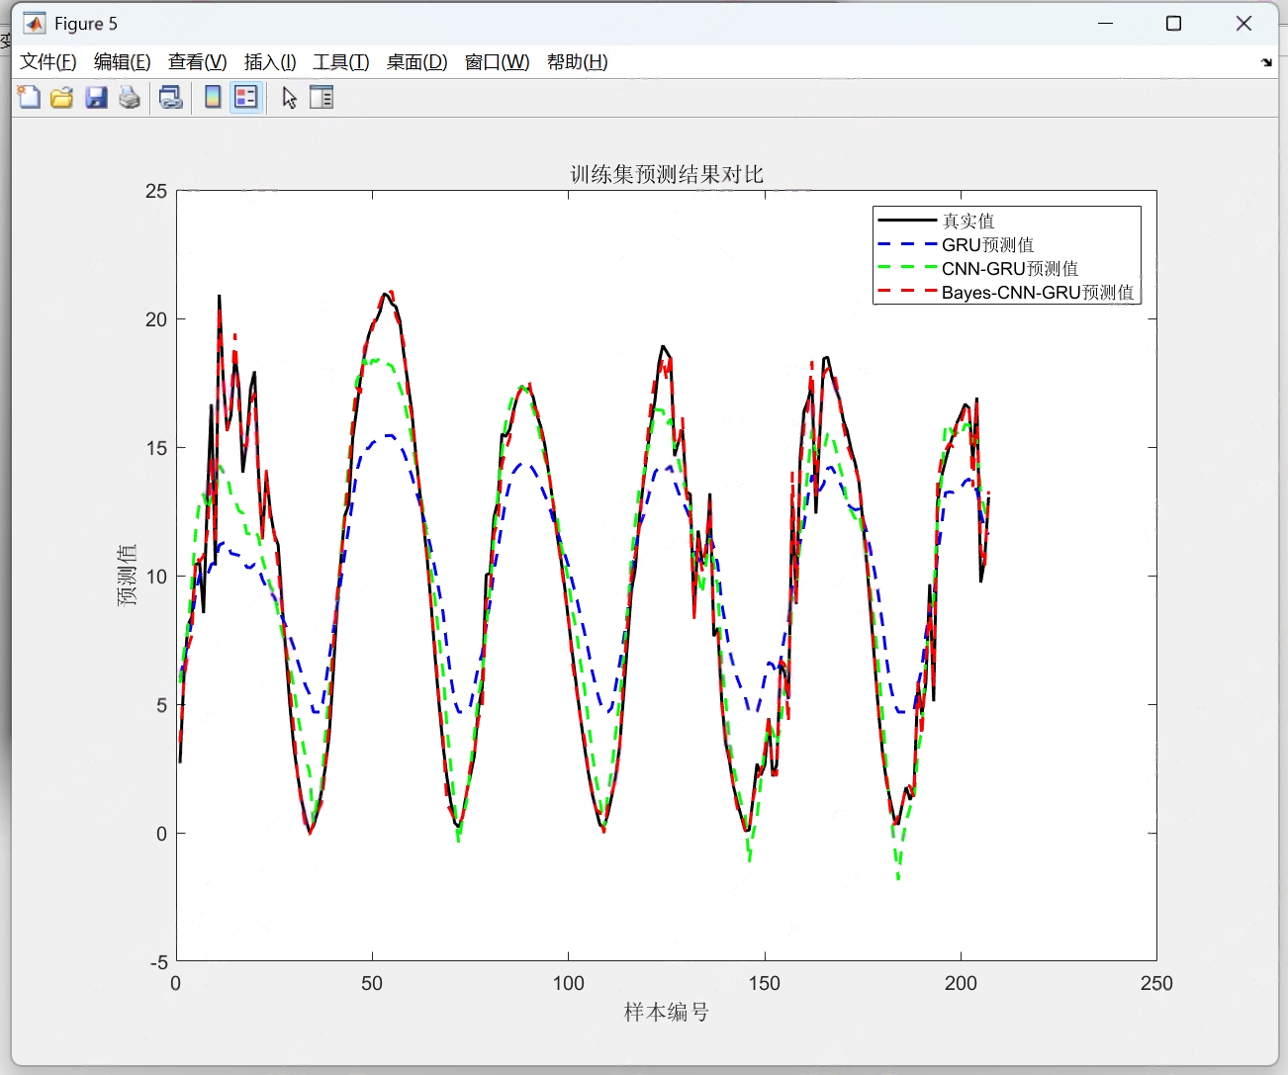The height and width of the screenshot is (1075, 1288).
Task: Click legend entry 真实值
Action: click(x=968, y=221)
